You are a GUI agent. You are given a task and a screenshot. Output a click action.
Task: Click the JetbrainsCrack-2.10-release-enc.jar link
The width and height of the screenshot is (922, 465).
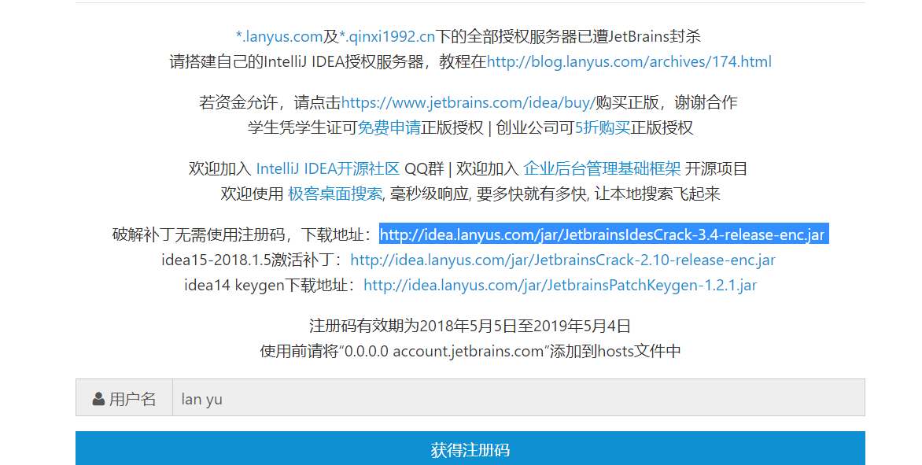click(562, 260)
